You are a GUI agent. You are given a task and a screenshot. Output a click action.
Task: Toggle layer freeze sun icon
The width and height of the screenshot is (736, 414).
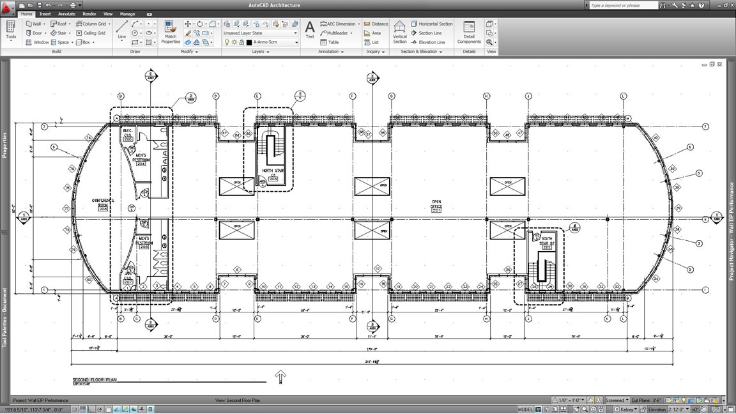click(234, 42)
